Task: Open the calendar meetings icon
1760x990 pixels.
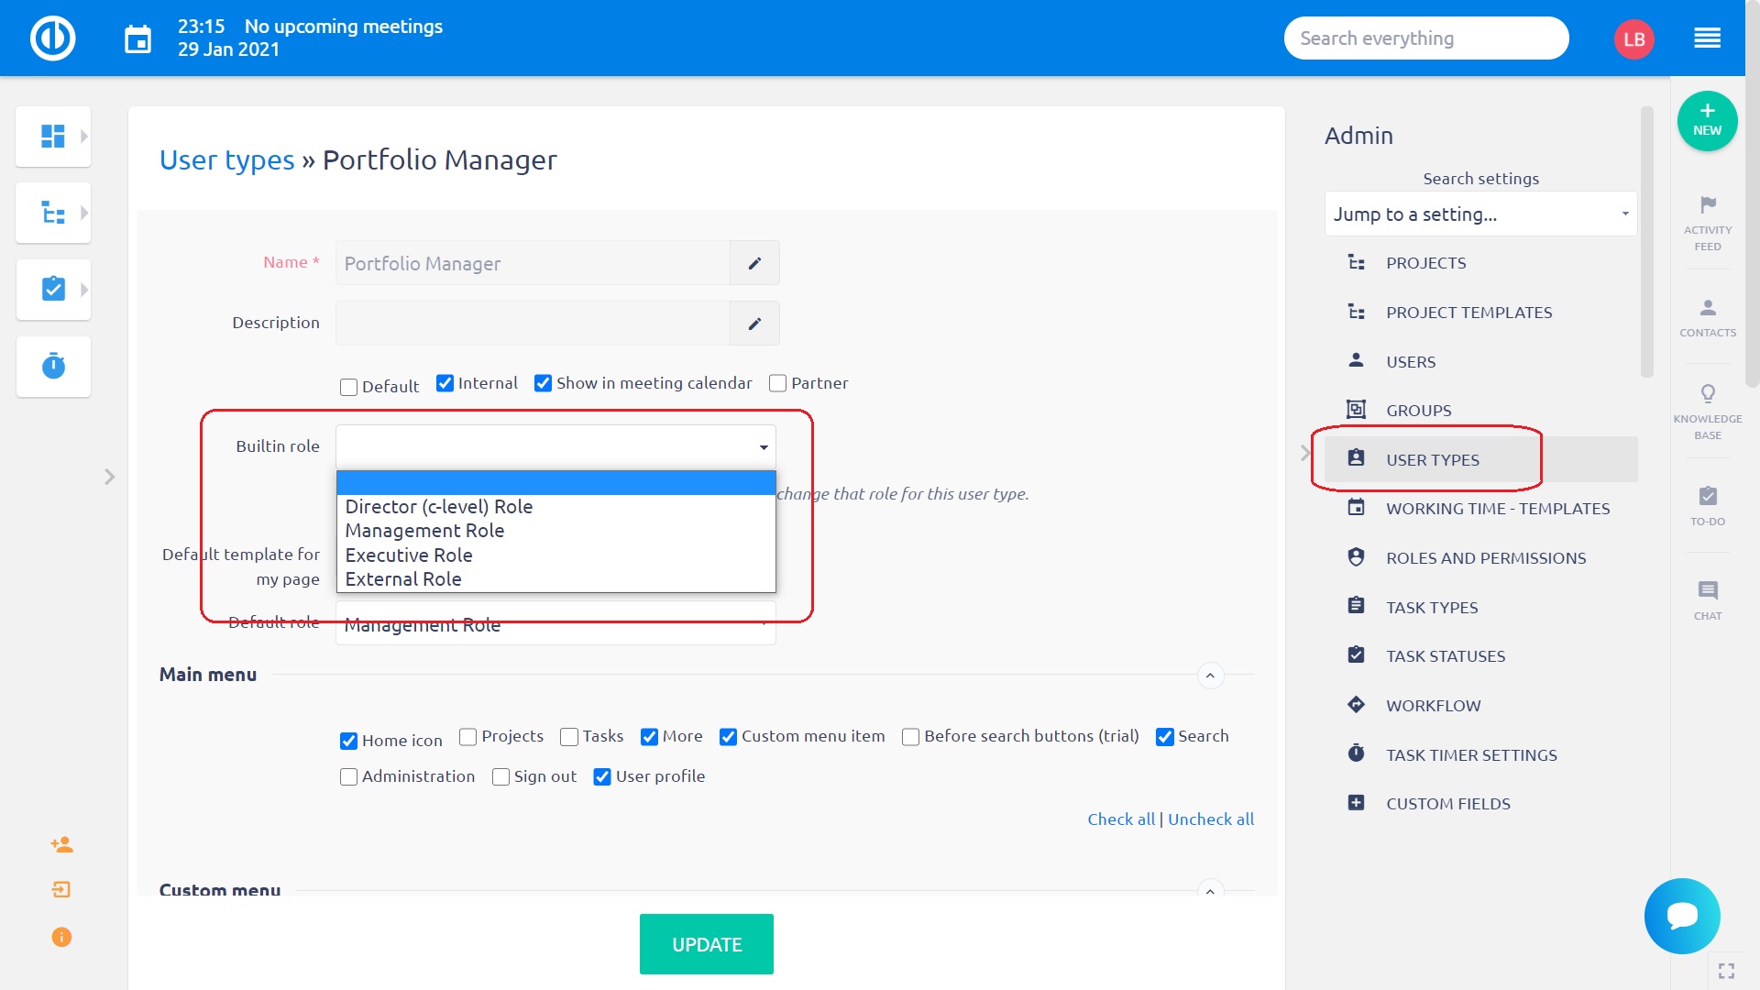Action: point(137,38)
